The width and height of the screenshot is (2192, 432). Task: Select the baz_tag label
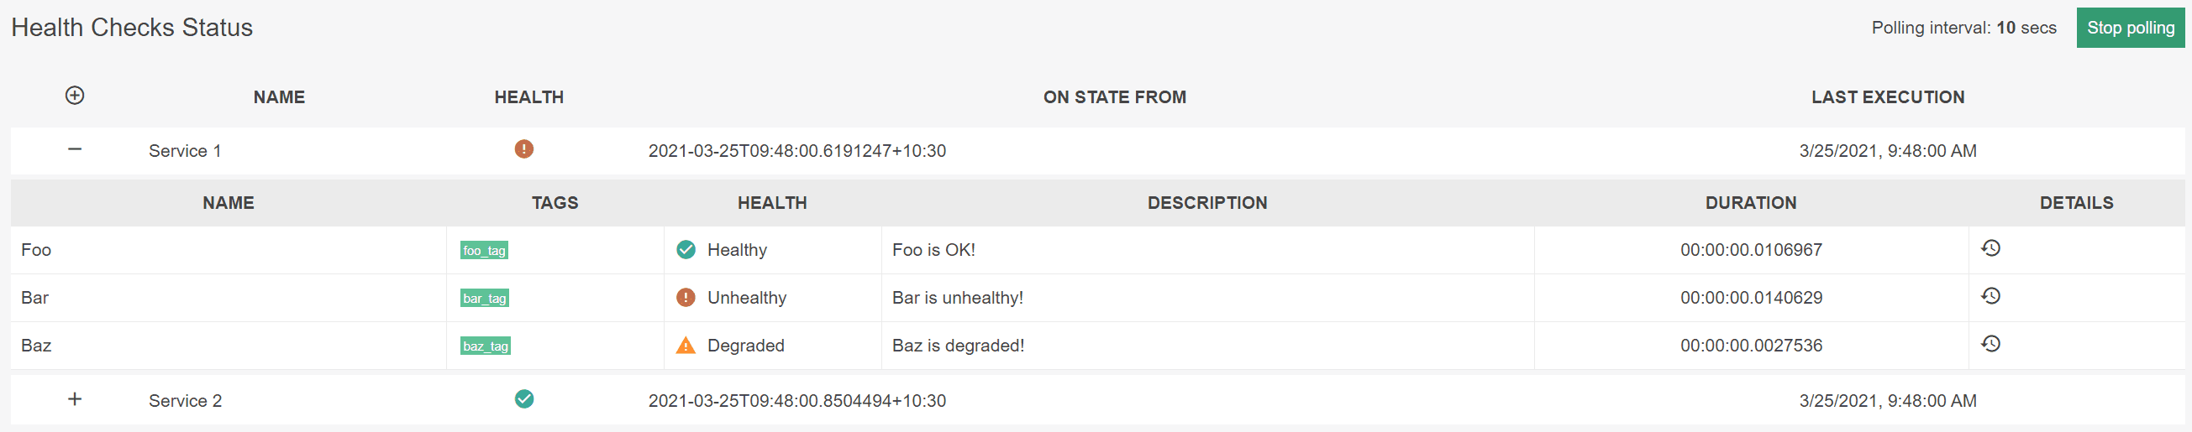(486, 346)
